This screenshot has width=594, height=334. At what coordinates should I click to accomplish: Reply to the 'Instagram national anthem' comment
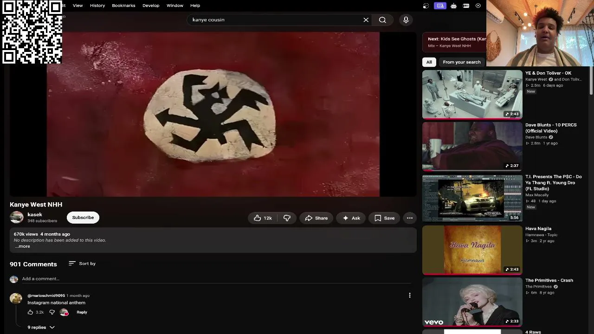(x=82, y=312)
